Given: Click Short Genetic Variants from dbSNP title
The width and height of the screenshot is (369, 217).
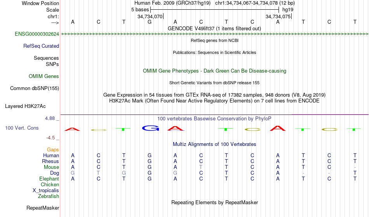Looking at the screenshot, I should tap(214, 83).
